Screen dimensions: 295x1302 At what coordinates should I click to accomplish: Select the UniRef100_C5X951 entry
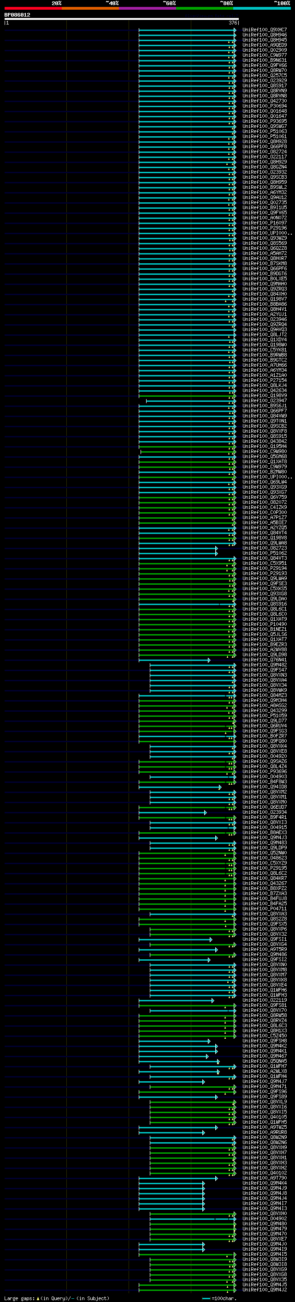click(x=264, y=563)
